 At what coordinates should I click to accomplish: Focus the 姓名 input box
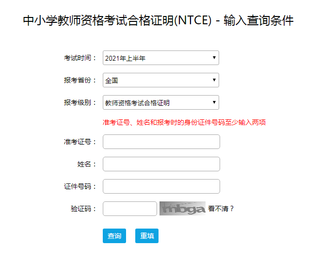point(161,164)
